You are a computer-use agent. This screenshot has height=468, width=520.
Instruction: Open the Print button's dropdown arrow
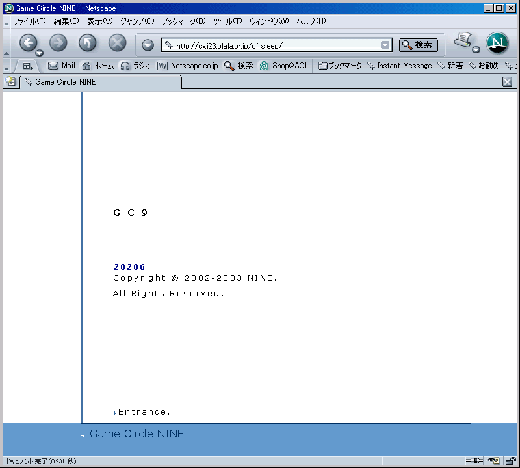coord(476,50)
